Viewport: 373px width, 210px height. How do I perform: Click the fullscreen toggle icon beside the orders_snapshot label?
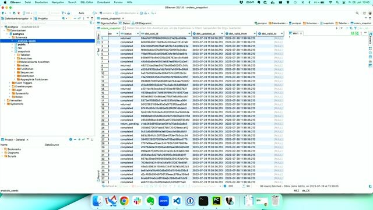[124, 28]
